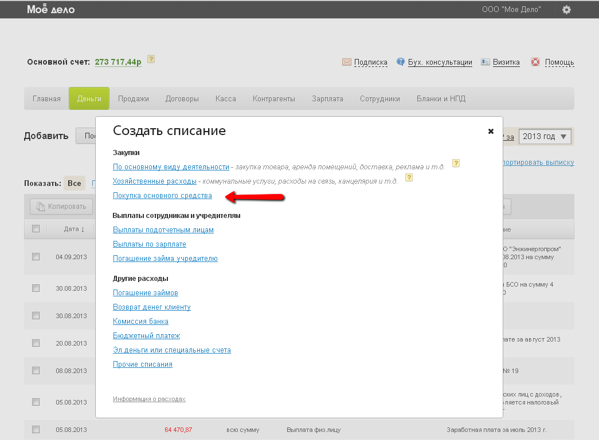Click the Копировать button
Screen dimensions: 599x440
[x=61, y=207]
